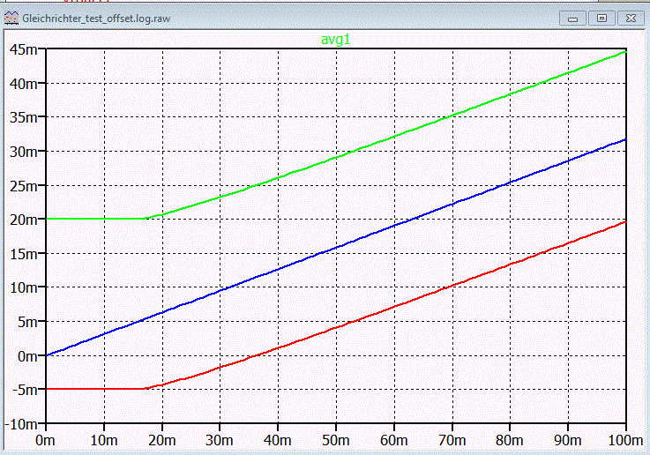The image size is (650, 455).
Task: Click the green trace flat segment at 20m
Action: pyautogui.click(x=95, y=219)
